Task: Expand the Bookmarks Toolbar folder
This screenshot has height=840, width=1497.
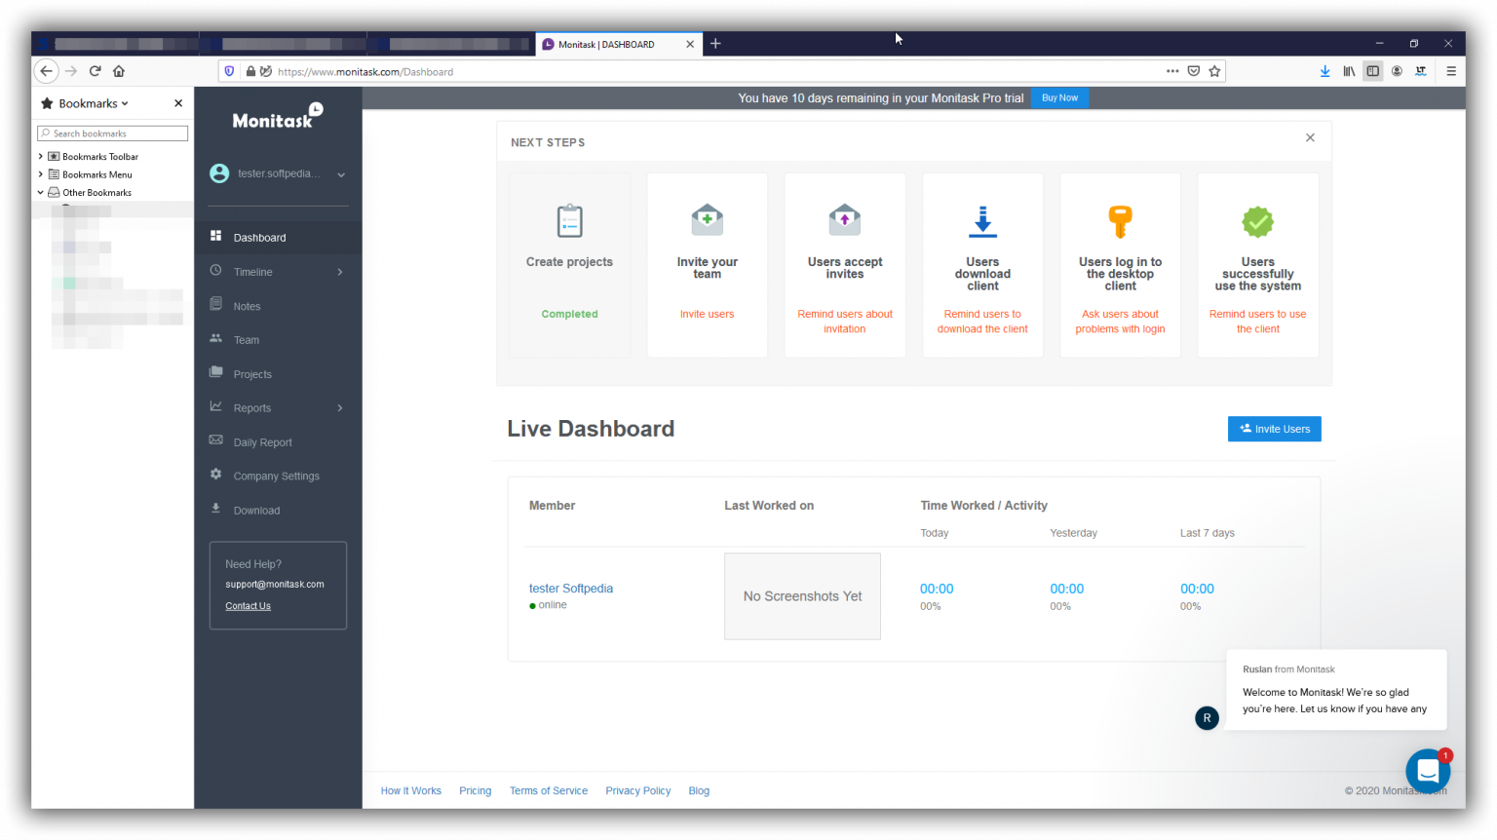Action: (x=41, y=156)
